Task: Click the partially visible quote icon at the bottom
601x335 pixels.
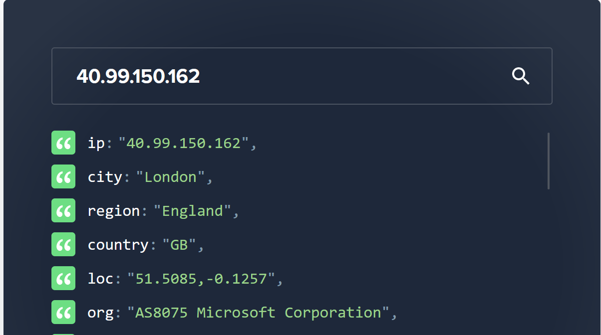Action: (x=63, y=333)
